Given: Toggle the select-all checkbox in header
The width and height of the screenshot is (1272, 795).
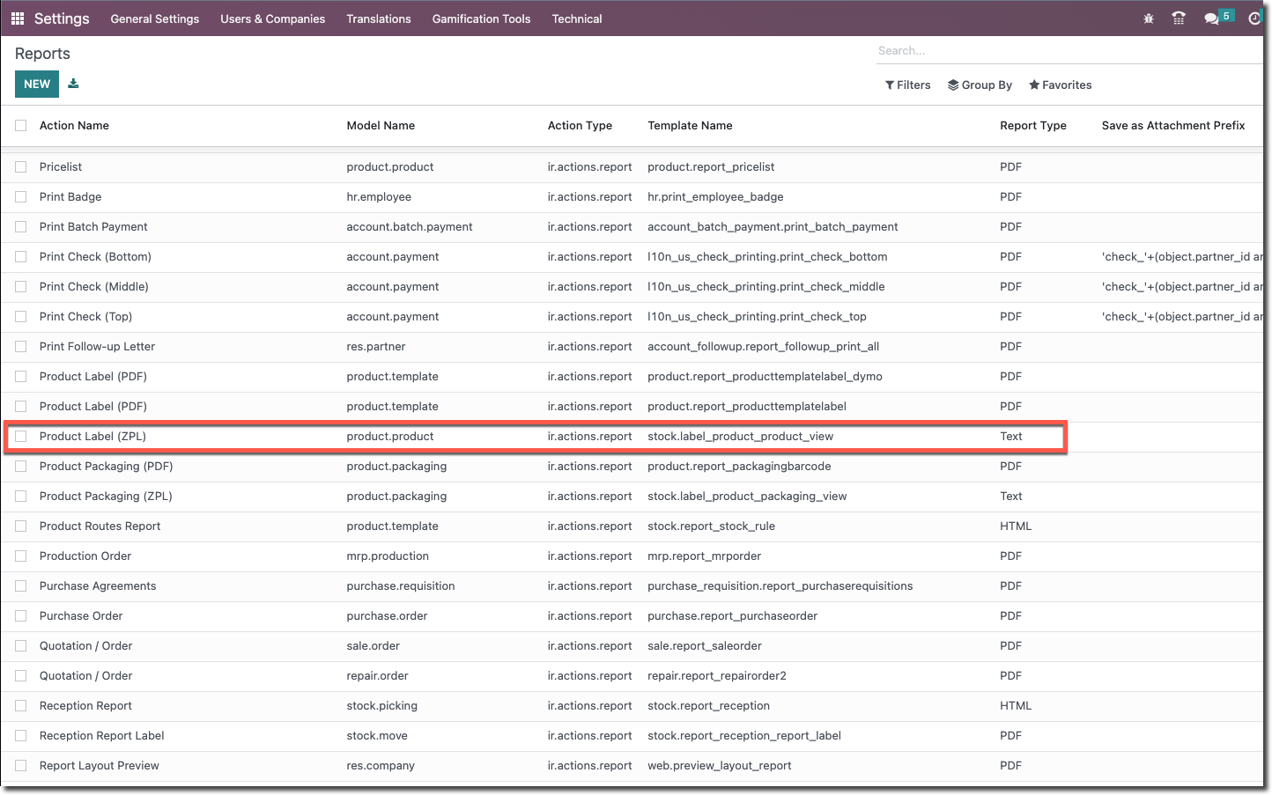Looking at the screenshot, I should [x=21, y=126].
